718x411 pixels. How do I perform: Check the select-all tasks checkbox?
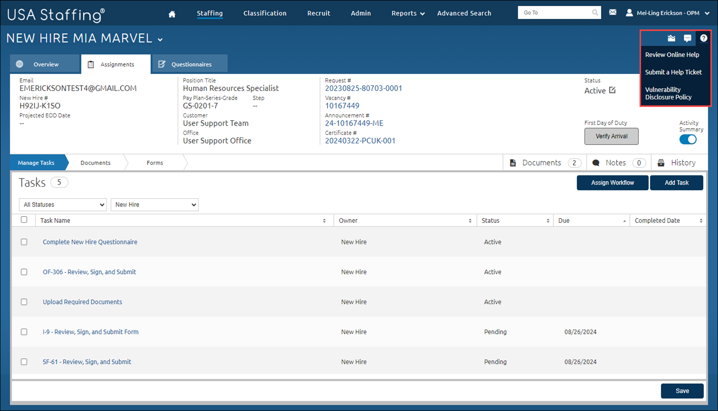click(24, 219)
